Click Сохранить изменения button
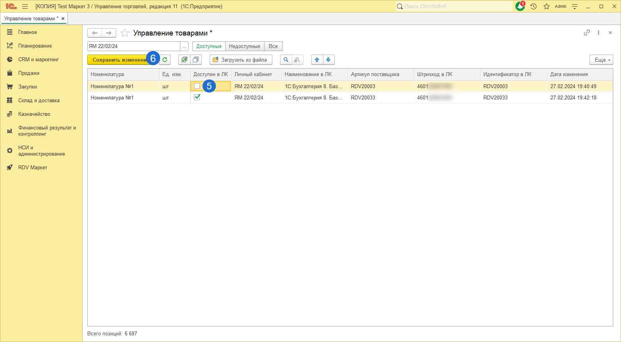The image size is (621, 342). point(119,60)
